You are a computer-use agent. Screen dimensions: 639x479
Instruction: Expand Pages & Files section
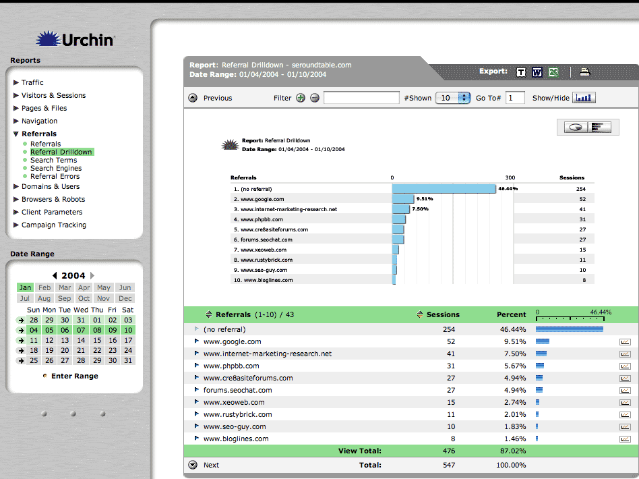16,108
